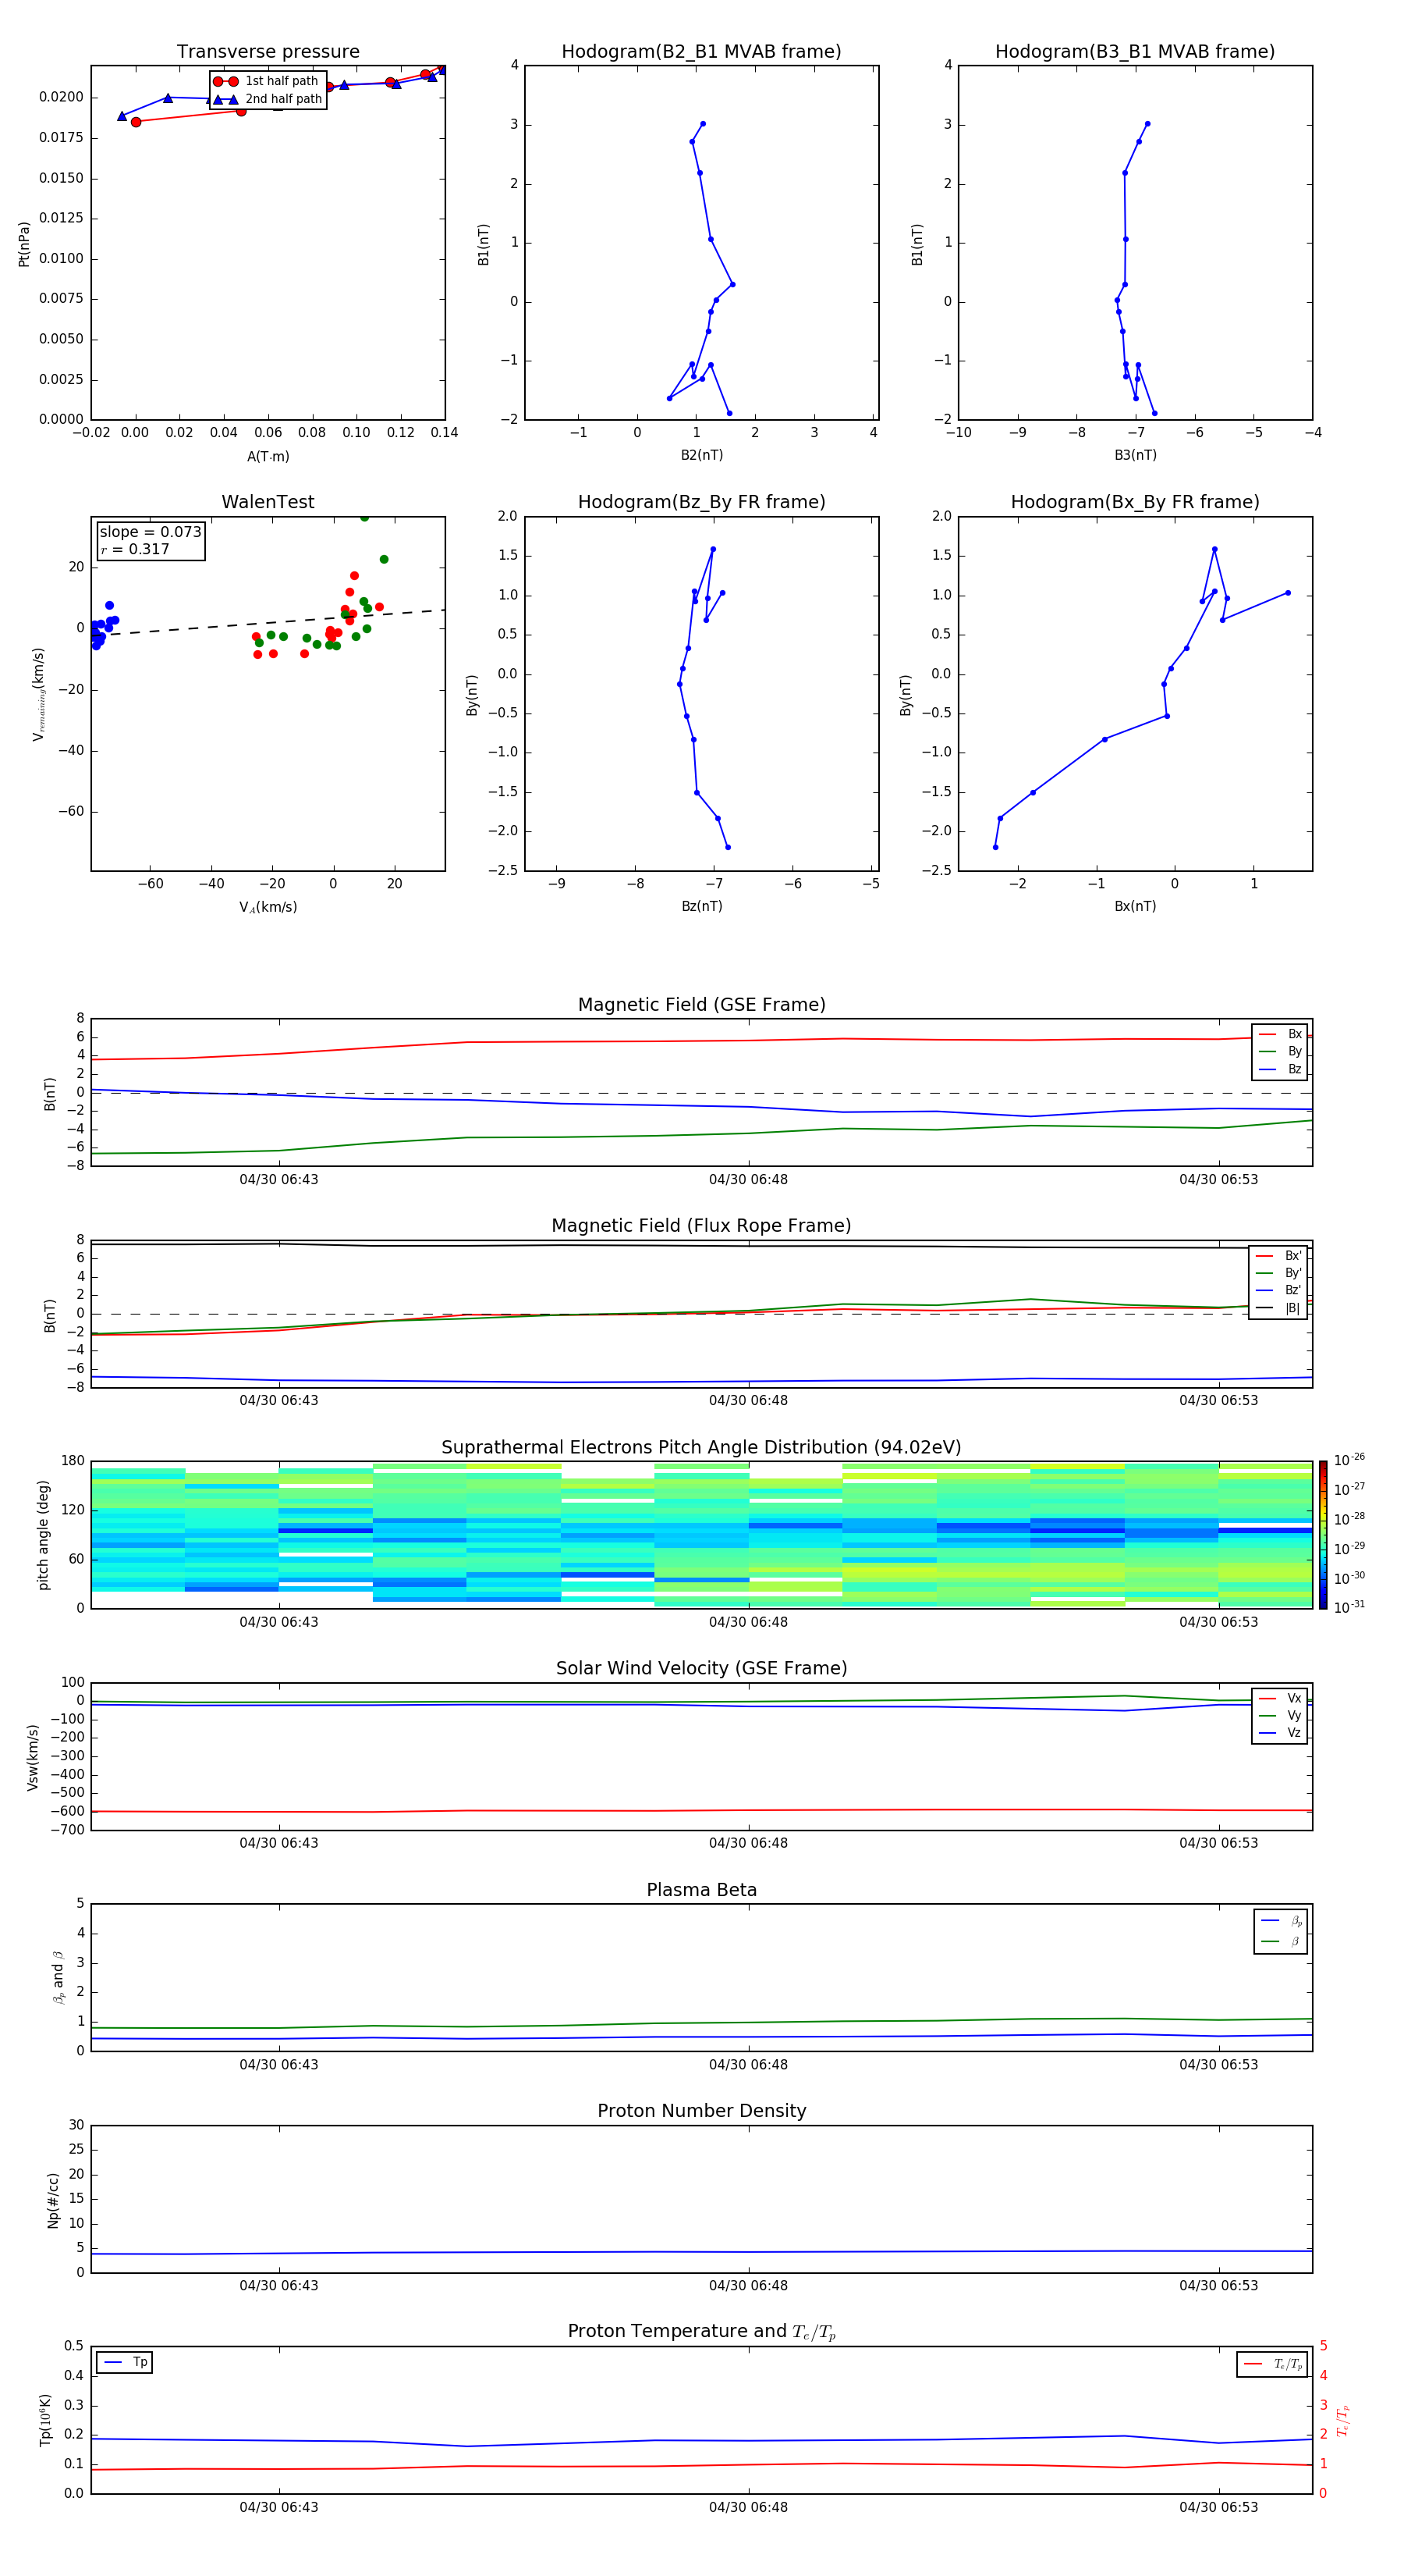This screenshot has height=2576, width=1404.
Task: Click the 'Solar Wind Velocity (GSE Frame)' title
Action: 701,1668
